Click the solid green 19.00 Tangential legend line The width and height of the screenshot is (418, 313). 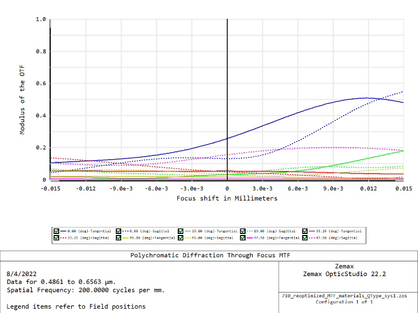187,231
